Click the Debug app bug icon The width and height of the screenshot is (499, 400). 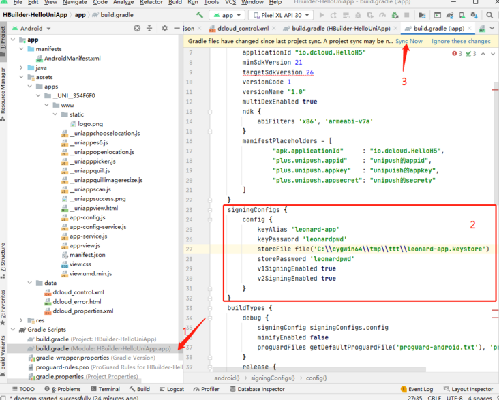coord(358,15)
